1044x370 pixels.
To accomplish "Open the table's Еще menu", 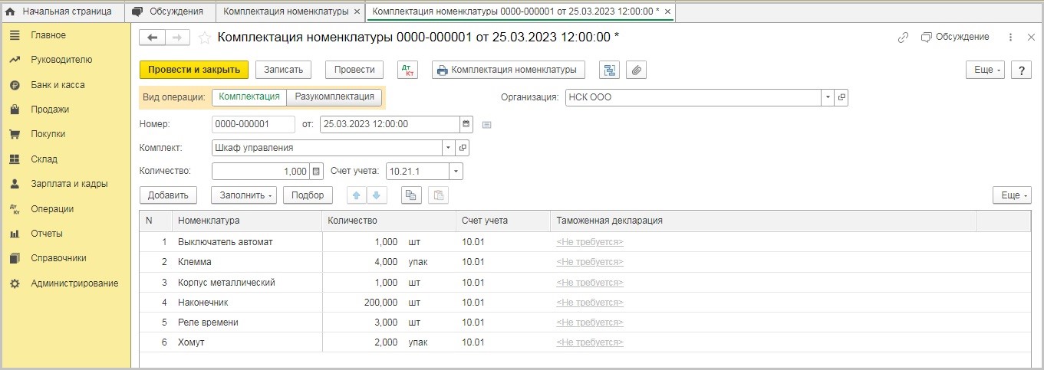I will point(1012,195).
